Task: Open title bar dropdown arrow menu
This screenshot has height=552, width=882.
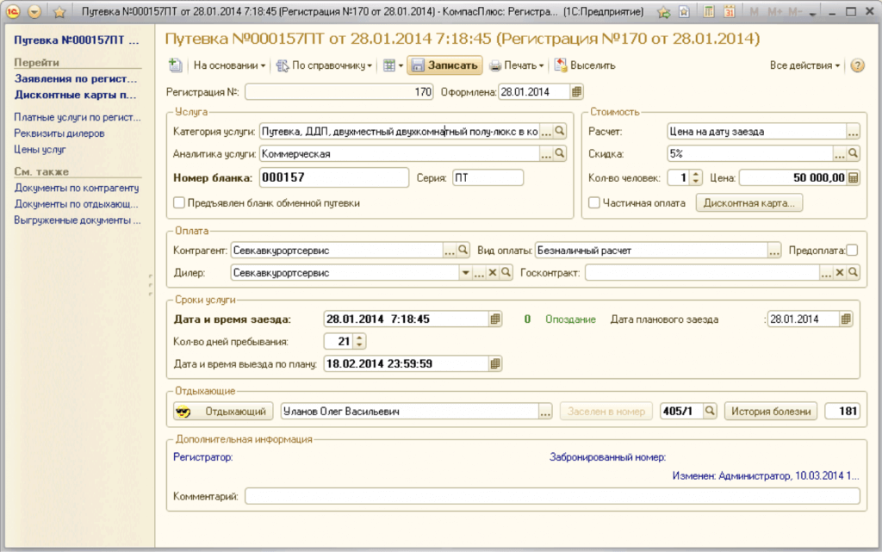Action: pyautogui.click(x=34, y=12)
